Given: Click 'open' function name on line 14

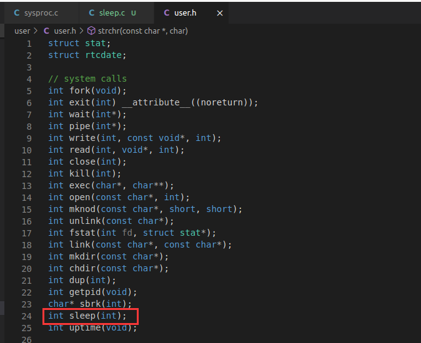Looking at the screenshot, I should [80, 197].
